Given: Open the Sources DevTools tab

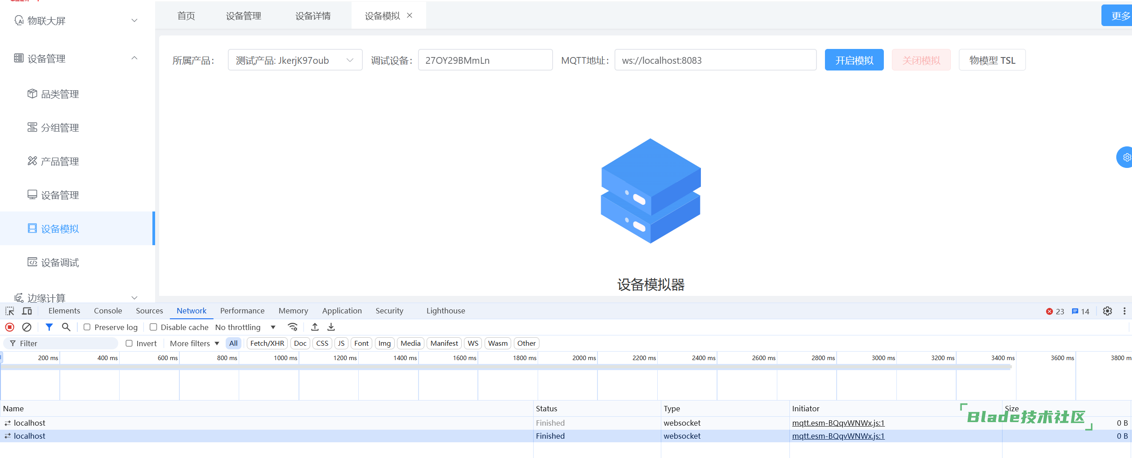Looking at the screenshot, I should 149,311.
